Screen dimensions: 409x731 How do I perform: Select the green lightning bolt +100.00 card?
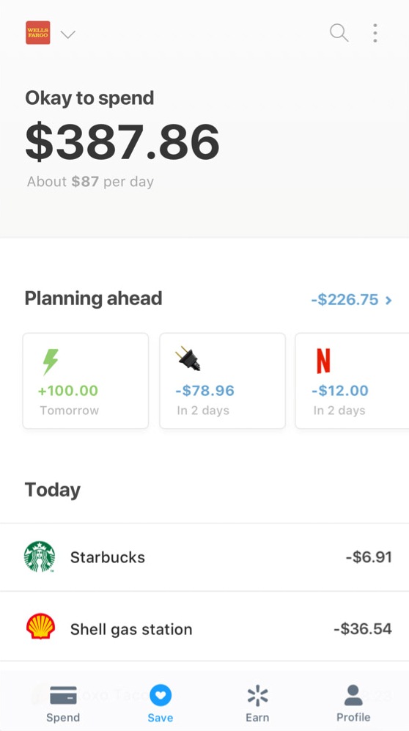tap(86, 381)
